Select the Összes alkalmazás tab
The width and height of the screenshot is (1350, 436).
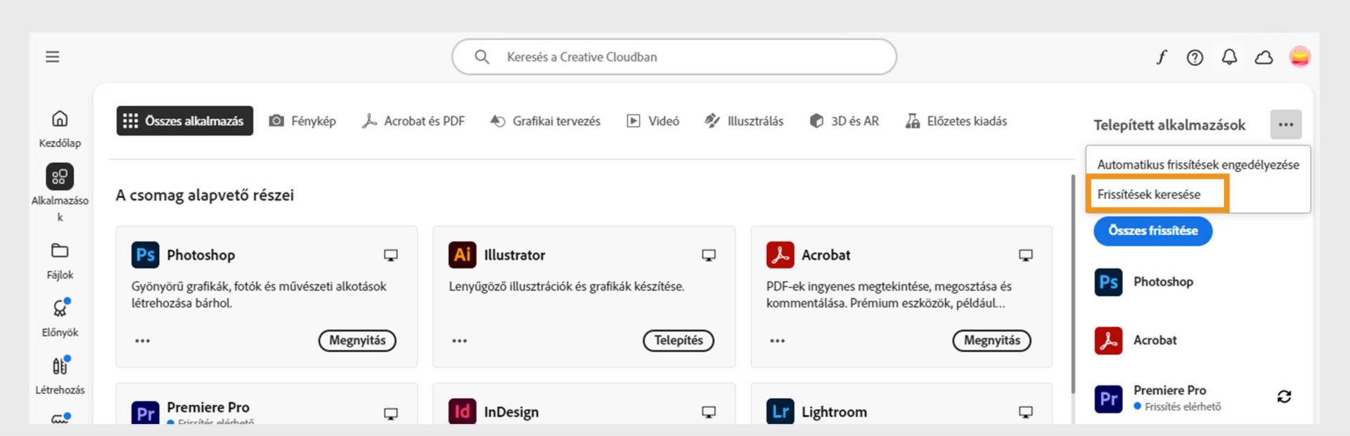click(x=184, y=121)
